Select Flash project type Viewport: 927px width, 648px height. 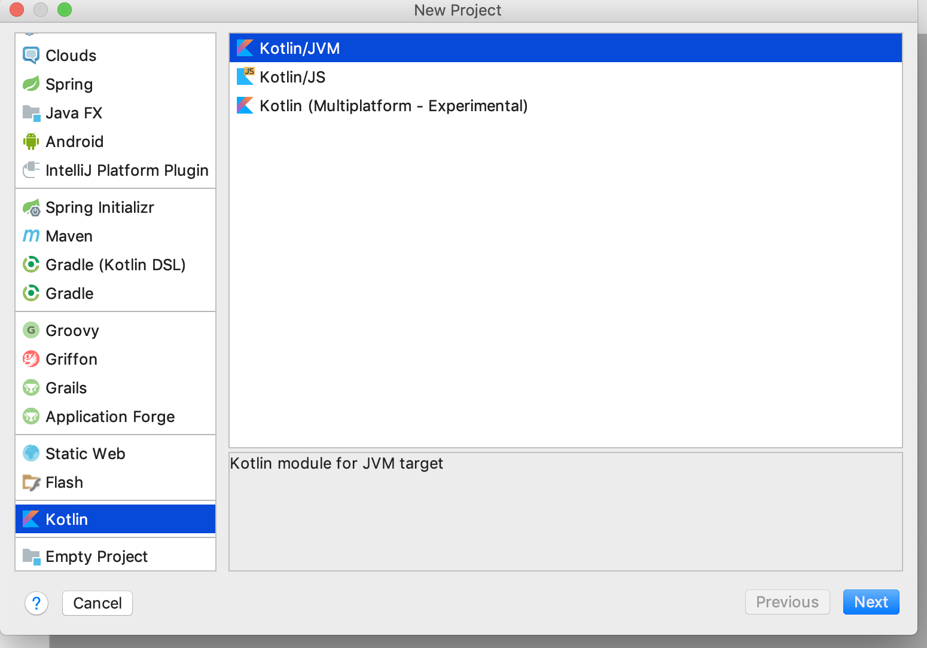[65, 482]
